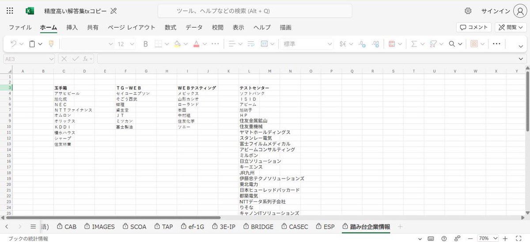The width and height of the screenshot is (530, 242).
Task: Click the merge cells icon
Action: point(265,44)
